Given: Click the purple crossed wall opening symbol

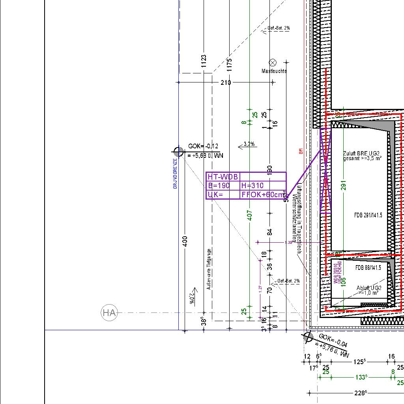Looking at the screenshot, I should [x=325, y=170].
